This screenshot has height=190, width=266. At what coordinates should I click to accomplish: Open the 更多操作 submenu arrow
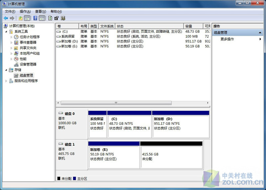[x=260, y=39]
